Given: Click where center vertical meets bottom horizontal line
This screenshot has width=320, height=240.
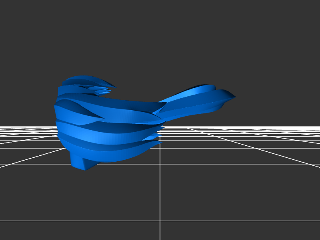Looking at the screenshot, I should pyautogui.click(x=160, y=220).
